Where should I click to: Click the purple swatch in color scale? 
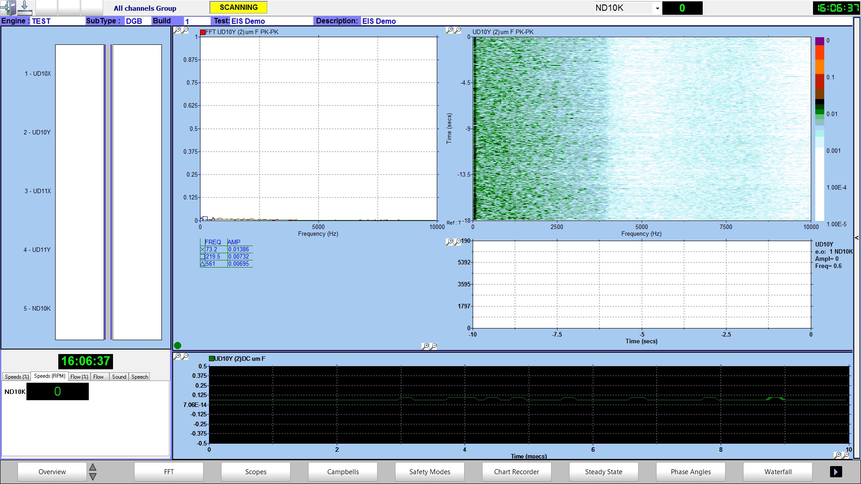click(x=819, y=41)
